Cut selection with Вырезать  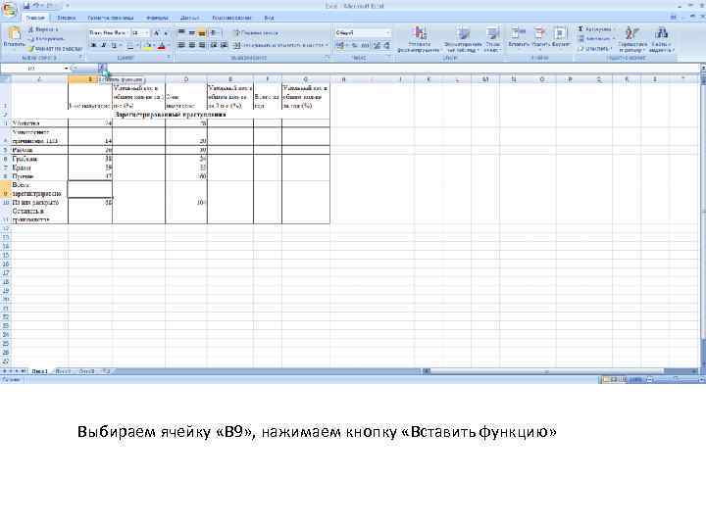43,29
